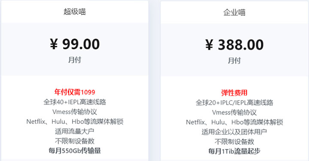Click the Netflix、Hulu、Hbo line in 超级喵 card

pyautogui.click(x=75, y=122)
